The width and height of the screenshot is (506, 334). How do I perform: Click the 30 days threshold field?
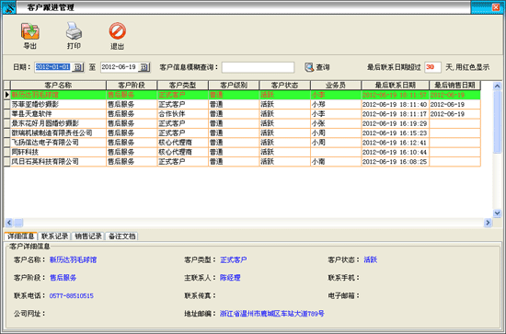click(432, 67)
